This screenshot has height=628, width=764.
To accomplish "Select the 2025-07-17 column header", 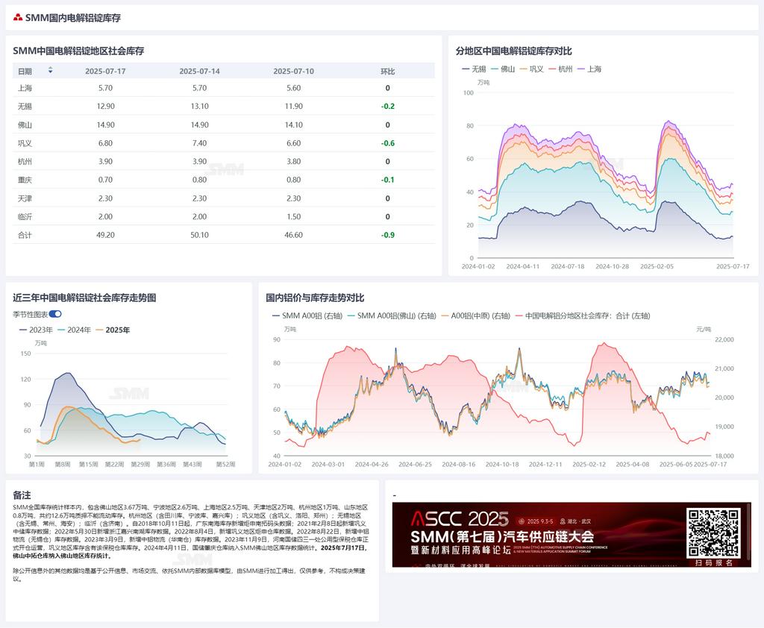I will [x=105, y=71].
